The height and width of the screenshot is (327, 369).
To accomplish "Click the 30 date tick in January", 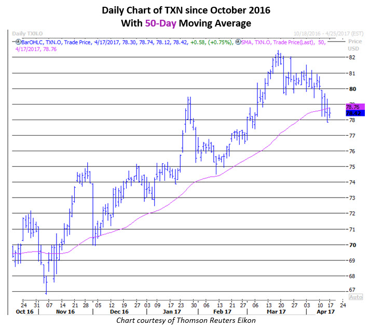I will [194, 305].
